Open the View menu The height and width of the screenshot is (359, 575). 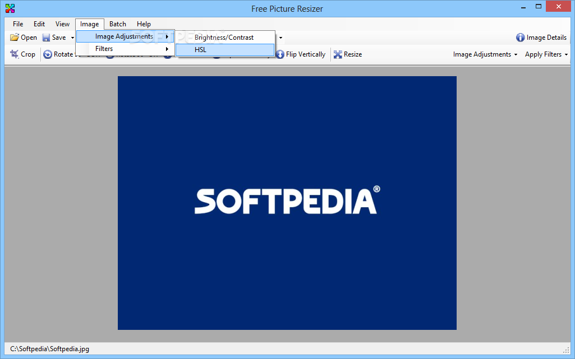(62, 24)
